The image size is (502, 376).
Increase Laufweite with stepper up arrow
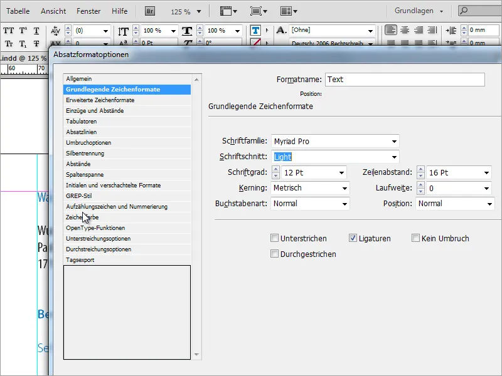pyautogui.click(x=420, y=185)
